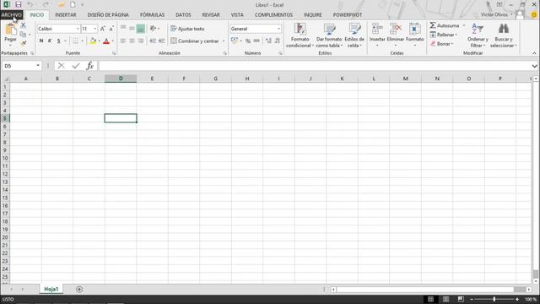Apply percent style icon
The width and height of the screenshot is (540, 304).
point(247,41)
